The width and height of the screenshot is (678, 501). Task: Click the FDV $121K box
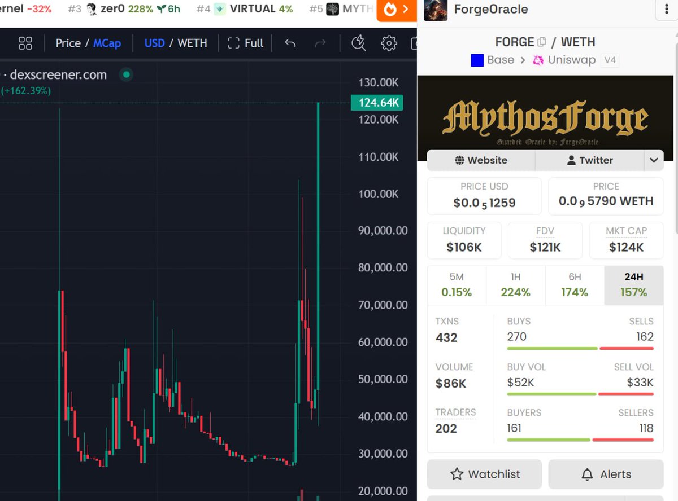[x=545, y=240]
